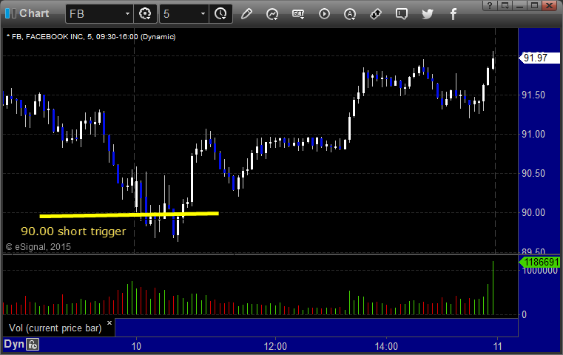Screen dimensions: 563x355
Task: Click the 91.00 price axis label
Action: (x=533, y=135)
